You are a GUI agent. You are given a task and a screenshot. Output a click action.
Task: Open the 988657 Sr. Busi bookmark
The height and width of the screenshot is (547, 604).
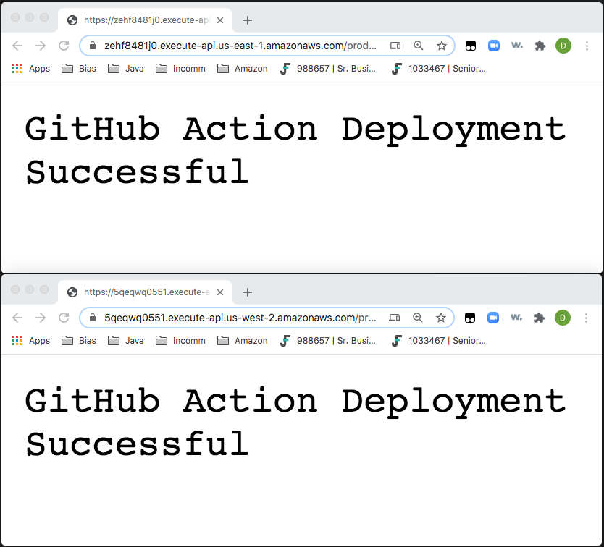point(326,68)
